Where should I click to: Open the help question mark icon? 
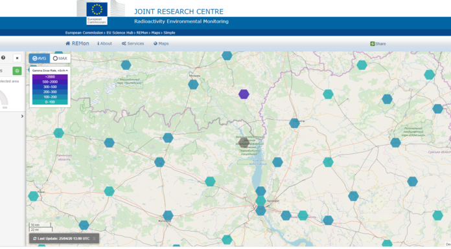coord(3,58)
